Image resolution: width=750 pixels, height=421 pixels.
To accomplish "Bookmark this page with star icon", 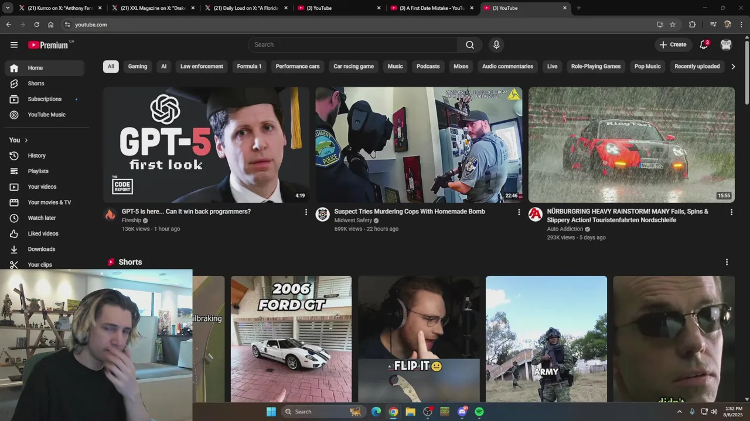I will click(x=673, y=25).
